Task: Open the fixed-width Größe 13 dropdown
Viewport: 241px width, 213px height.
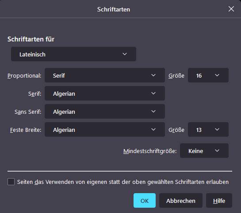Action: pyautogui.click(x=208, y=130)
